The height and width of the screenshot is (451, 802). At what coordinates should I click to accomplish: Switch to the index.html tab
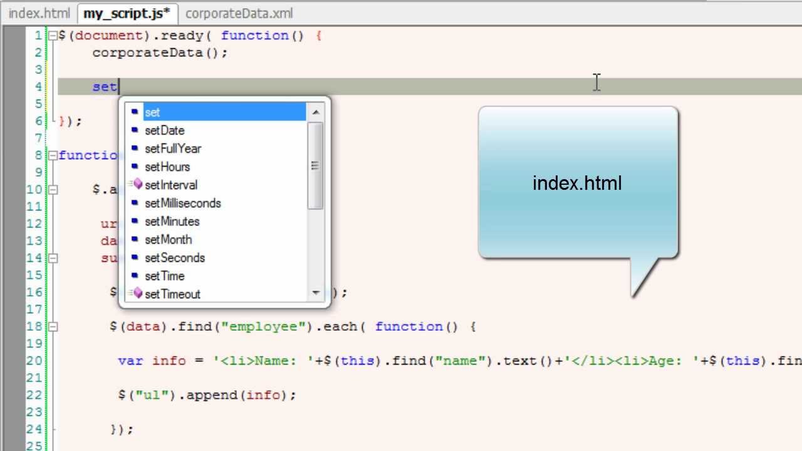pos(39,13)
